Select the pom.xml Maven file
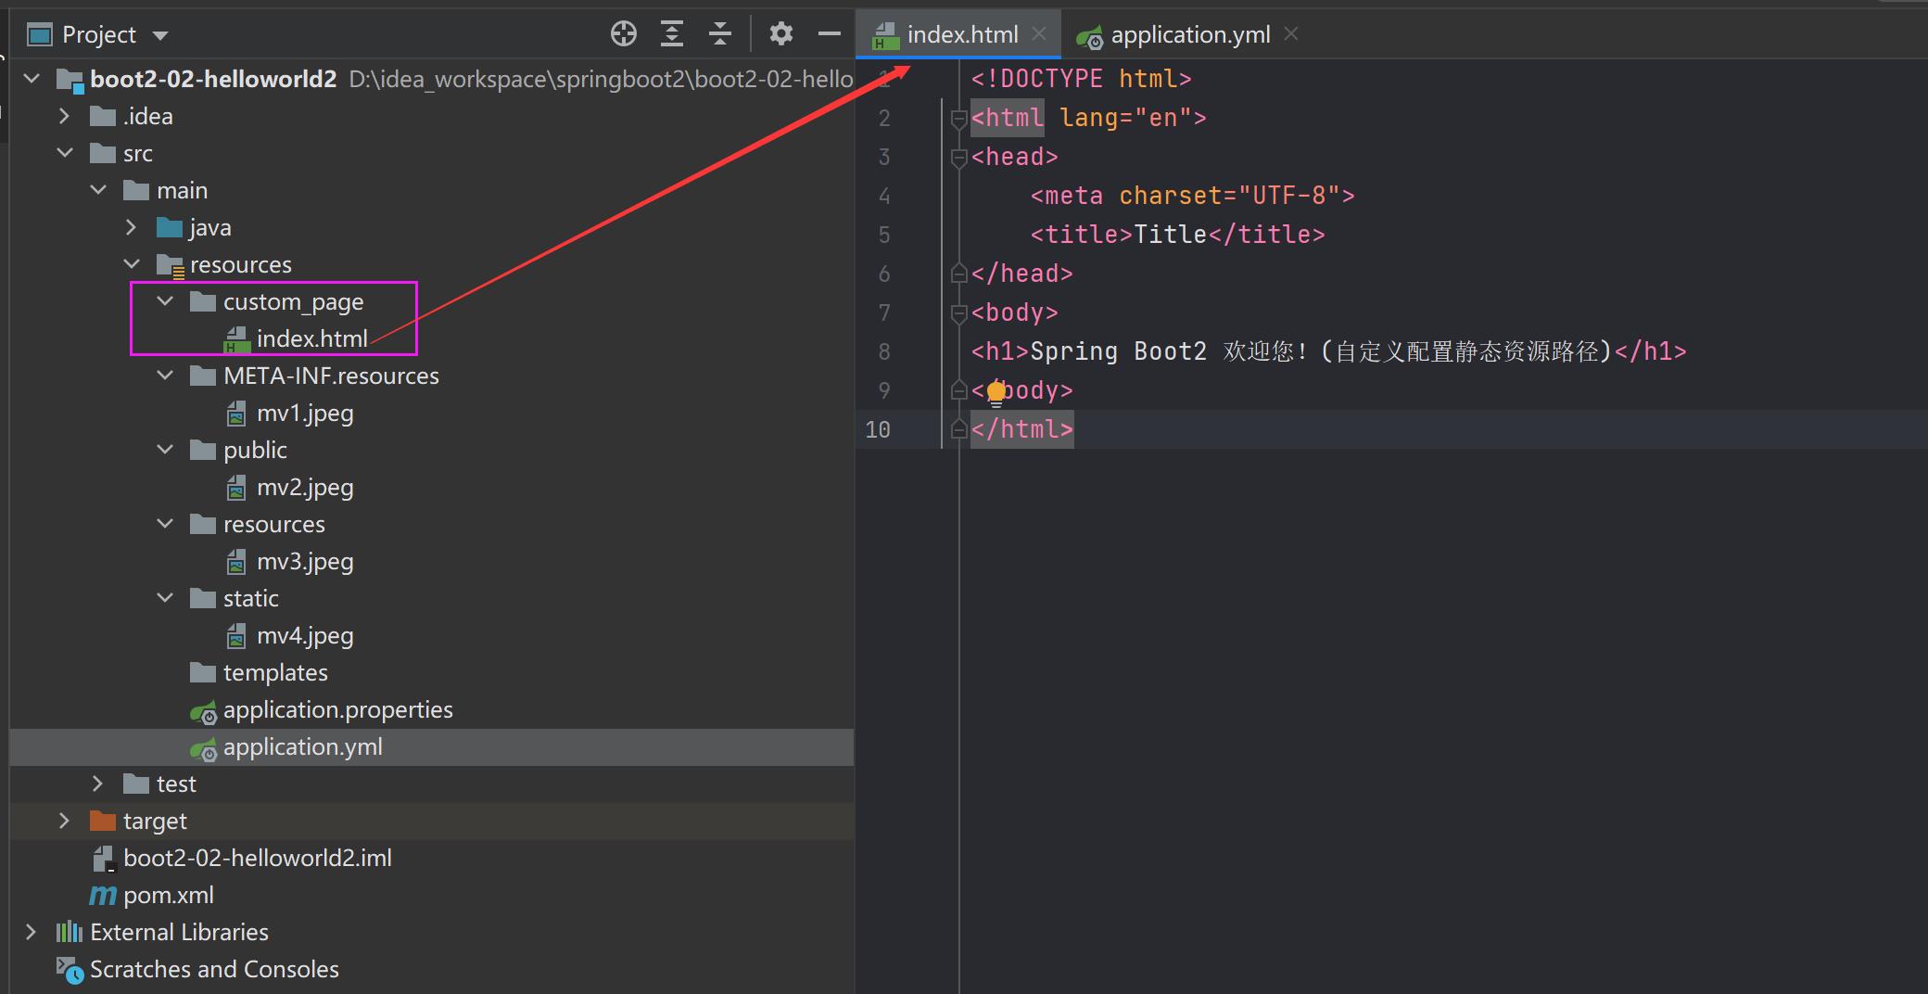This screenshot has width=1928, height=994. [169, 896]
